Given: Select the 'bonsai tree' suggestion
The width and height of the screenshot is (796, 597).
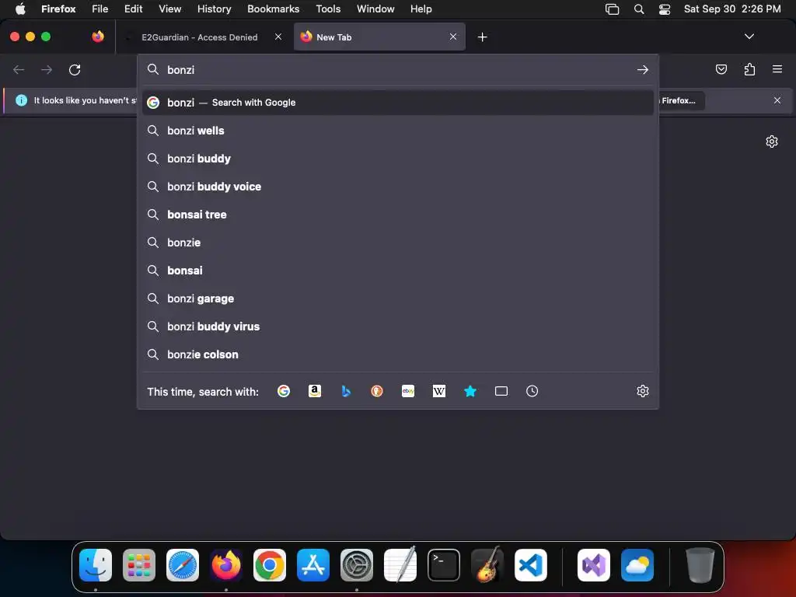Looking at the screenshot, I should tap(398, 215).
